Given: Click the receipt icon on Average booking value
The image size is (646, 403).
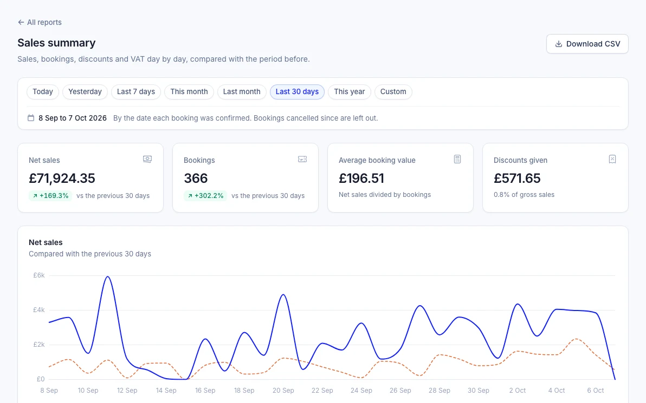Looking at the screenshot, I should point(457,159).
